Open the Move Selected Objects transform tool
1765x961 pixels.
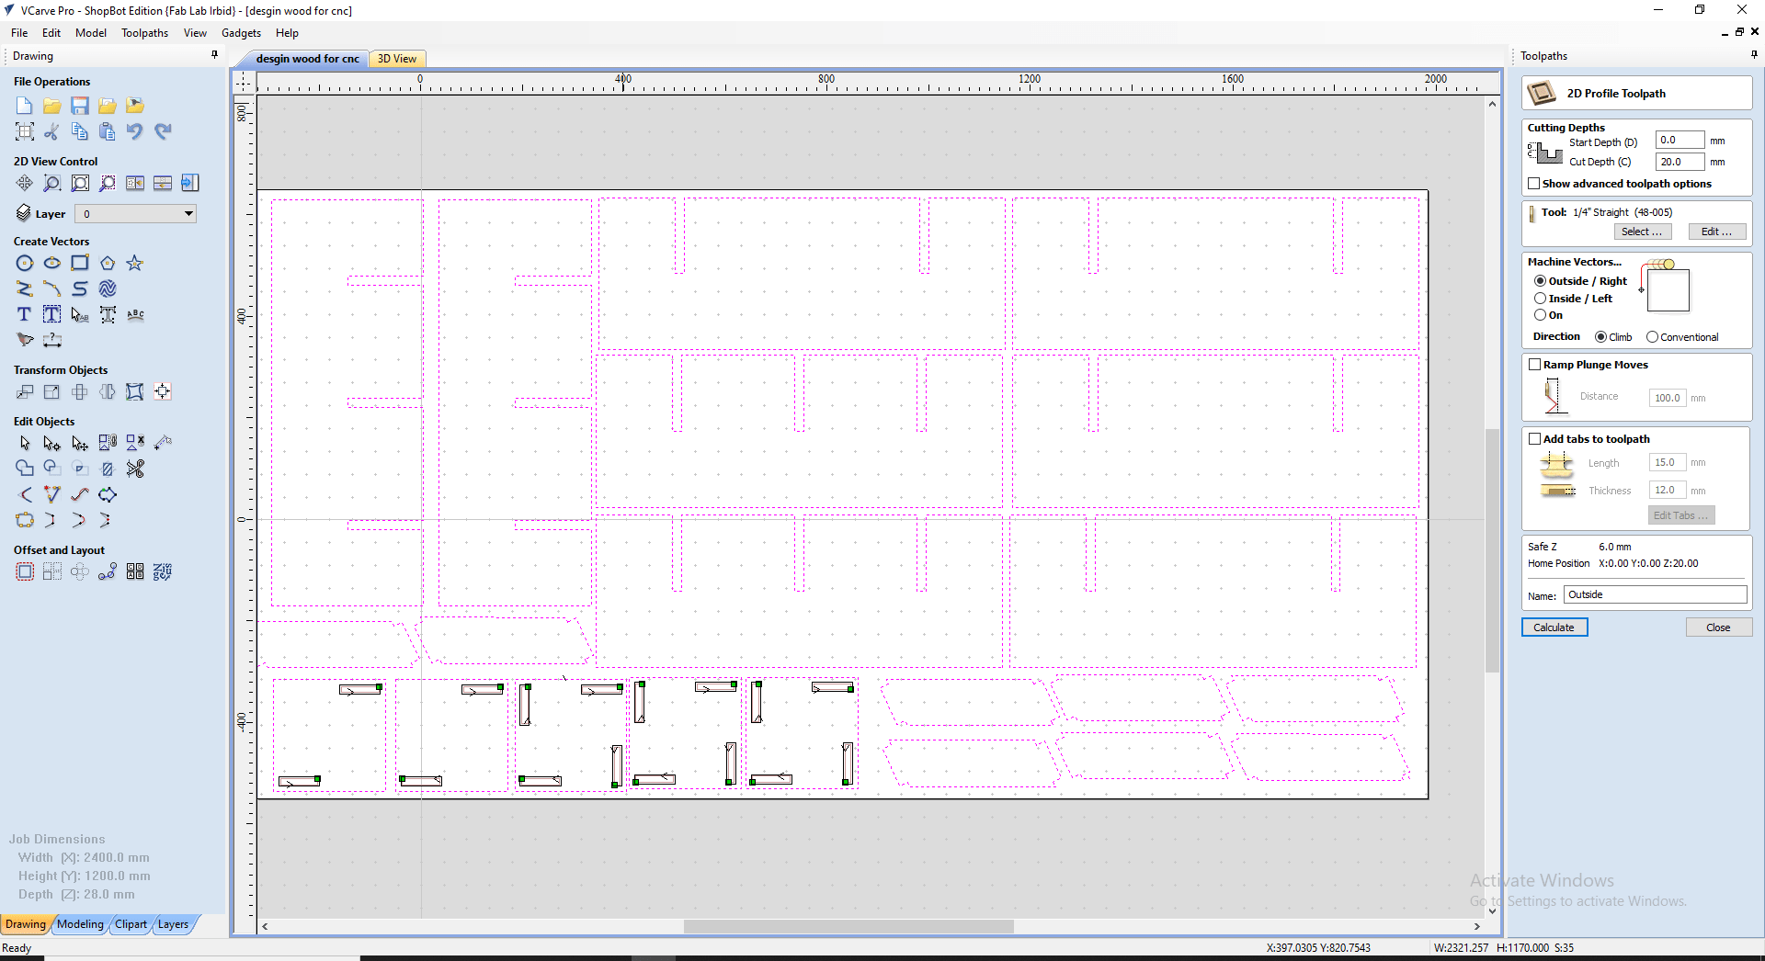pos(25,391)
